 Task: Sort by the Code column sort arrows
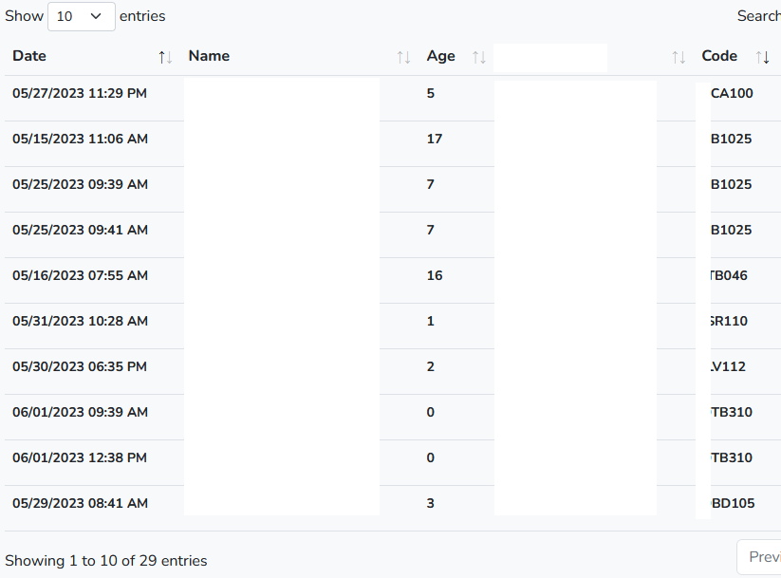coord(763,56)
